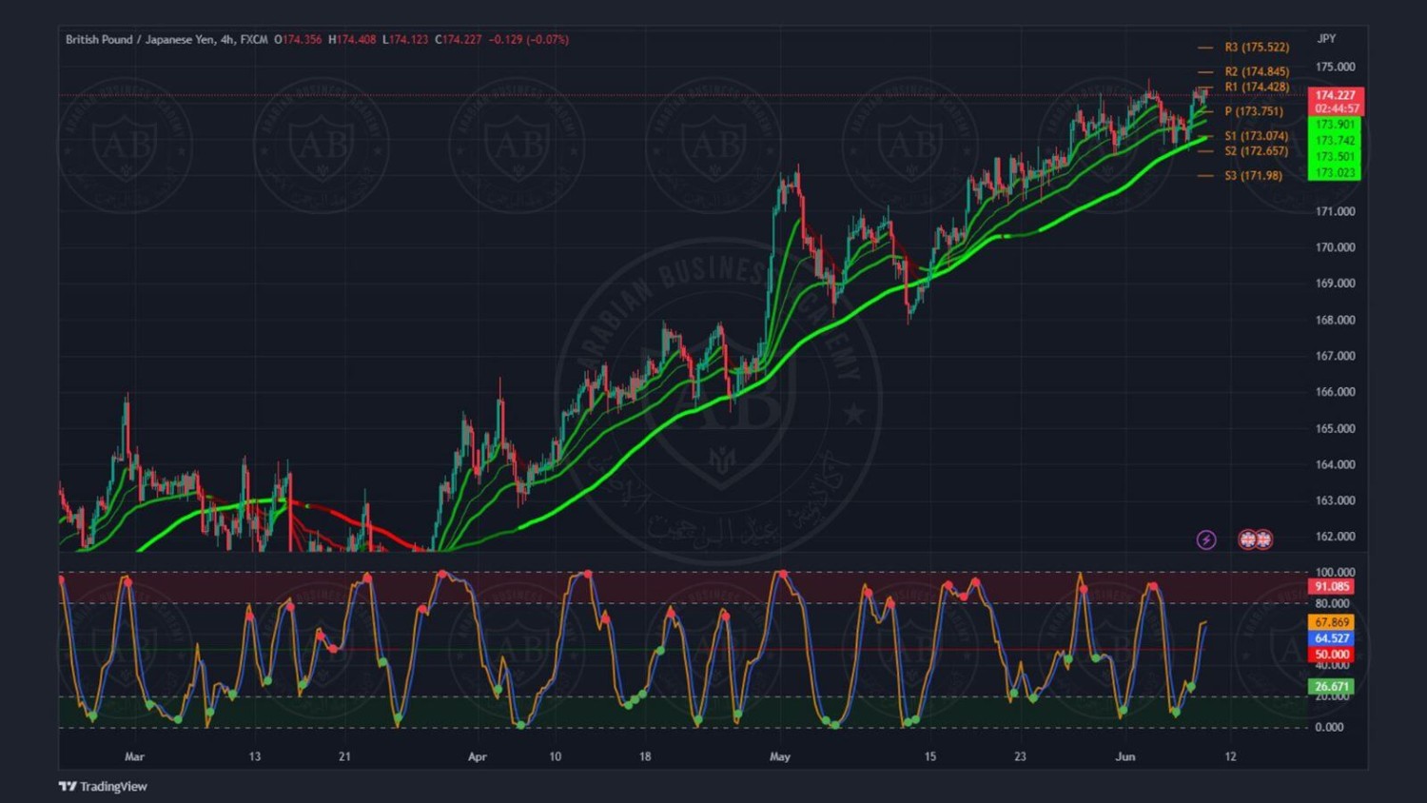1427x803 pixels.
Task: Click the high value H174.408 in header
Action: pyautogui.click(x=352, y=40)
